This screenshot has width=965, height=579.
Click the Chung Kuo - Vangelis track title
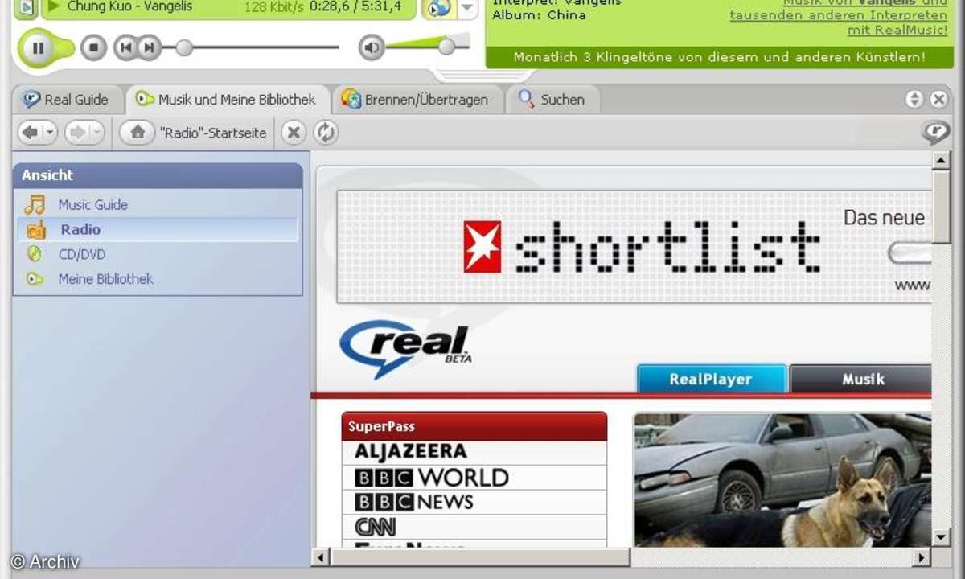(x=129, y=6)
